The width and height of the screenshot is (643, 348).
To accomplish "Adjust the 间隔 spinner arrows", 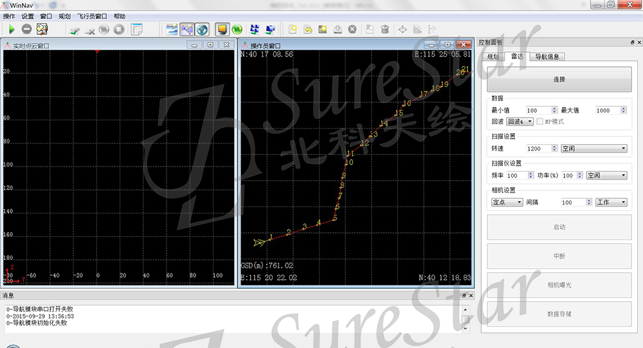I will tap(589, 203).
